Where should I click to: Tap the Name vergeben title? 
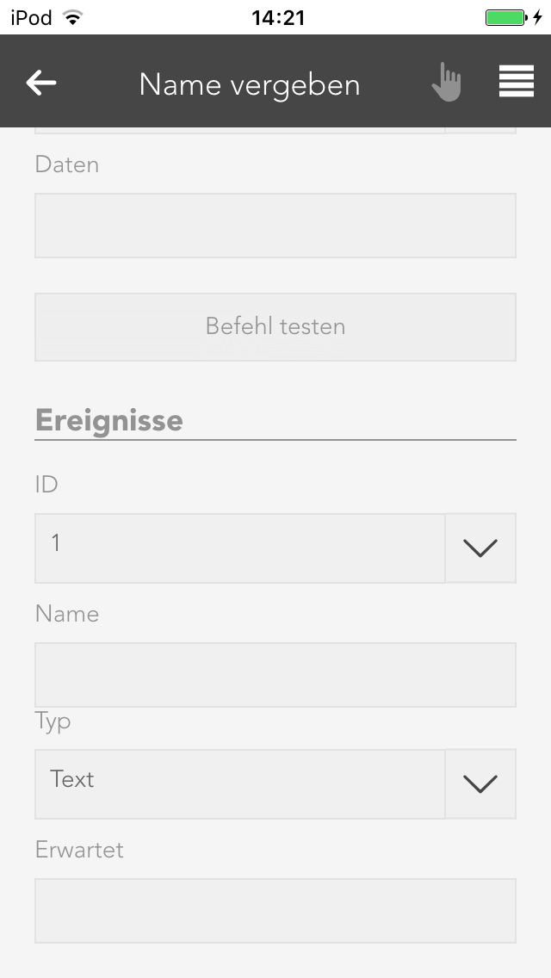(x=250, y=84)
